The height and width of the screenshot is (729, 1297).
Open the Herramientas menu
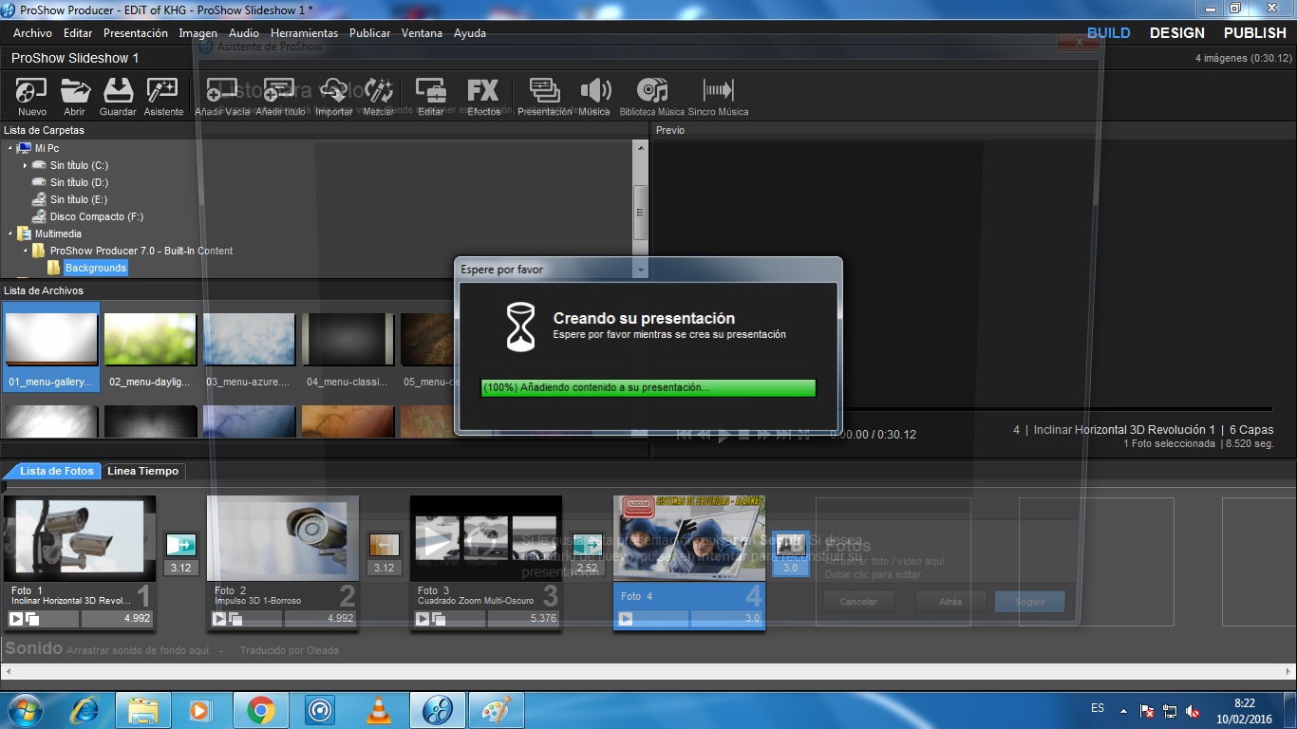(303, 32)
